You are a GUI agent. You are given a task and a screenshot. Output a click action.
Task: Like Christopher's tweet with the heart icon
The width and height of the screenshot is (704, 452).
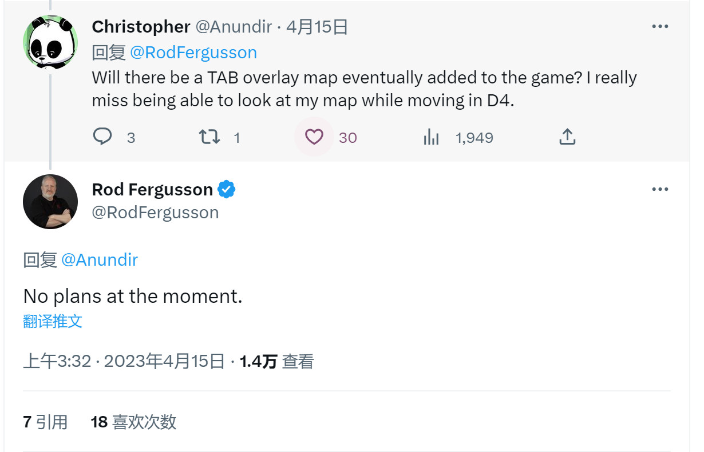pos(314,137)
